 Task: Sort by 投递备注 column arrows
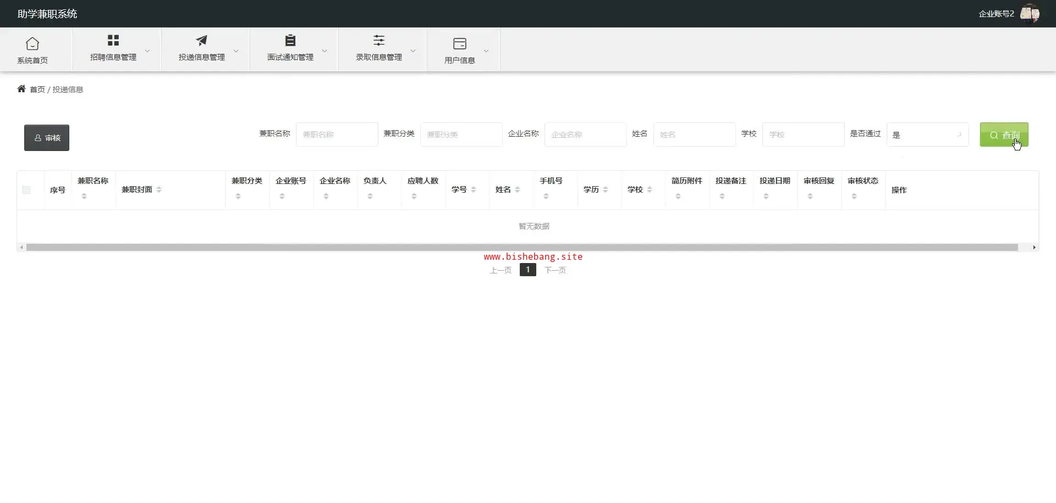coord(722,196)
